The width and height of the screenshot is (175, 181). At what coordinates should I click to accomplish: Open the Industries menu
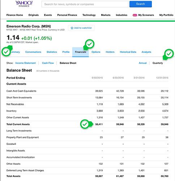tap(121, 15)
